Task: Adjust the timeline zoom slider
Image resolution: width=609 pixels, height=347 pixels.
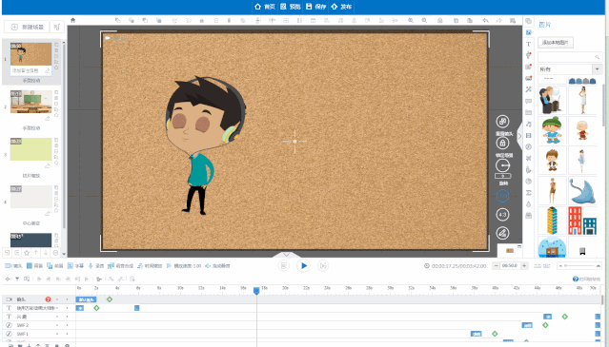Action: (579, 265)
